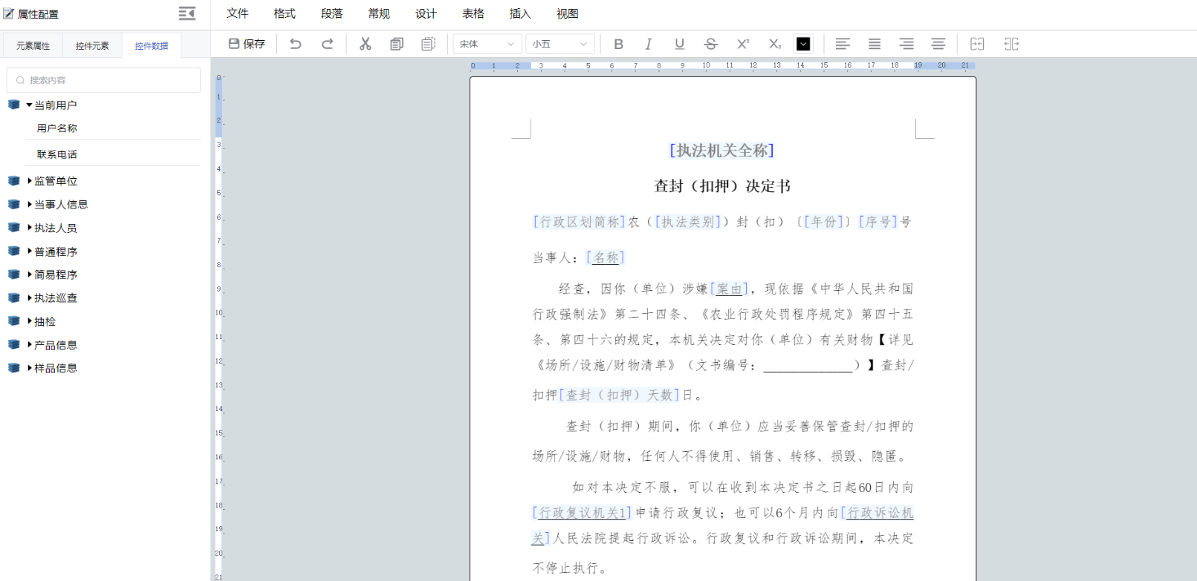Viewport: 1197px width, 581px height.
Task: Collapse the 属性配置 side panel
Action: pos(187,13)
